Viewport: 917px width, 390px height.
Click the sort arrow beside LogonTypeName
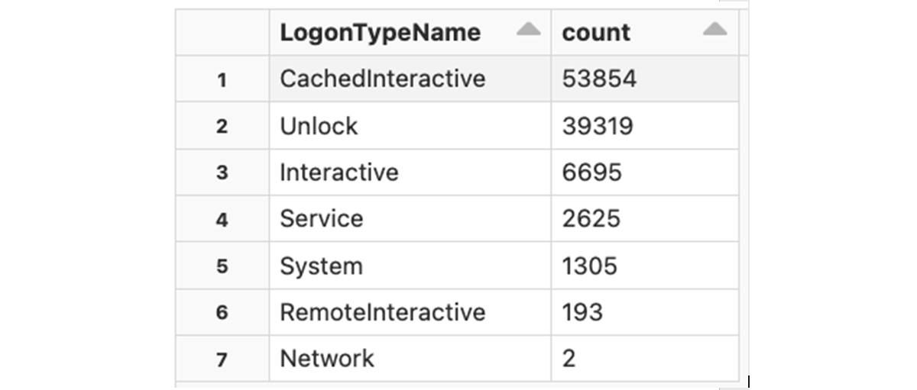coord(528,30)
